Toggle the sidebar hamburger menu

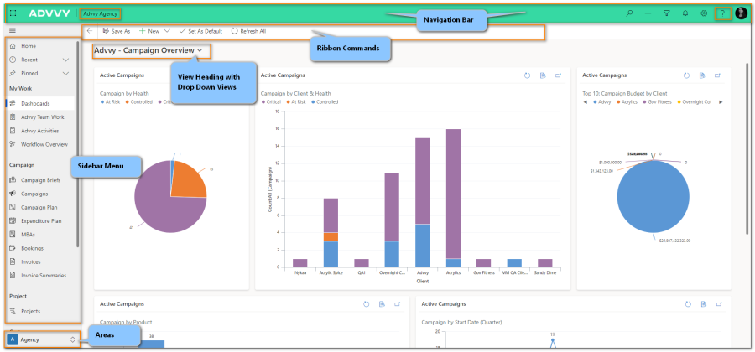(12, 31)
